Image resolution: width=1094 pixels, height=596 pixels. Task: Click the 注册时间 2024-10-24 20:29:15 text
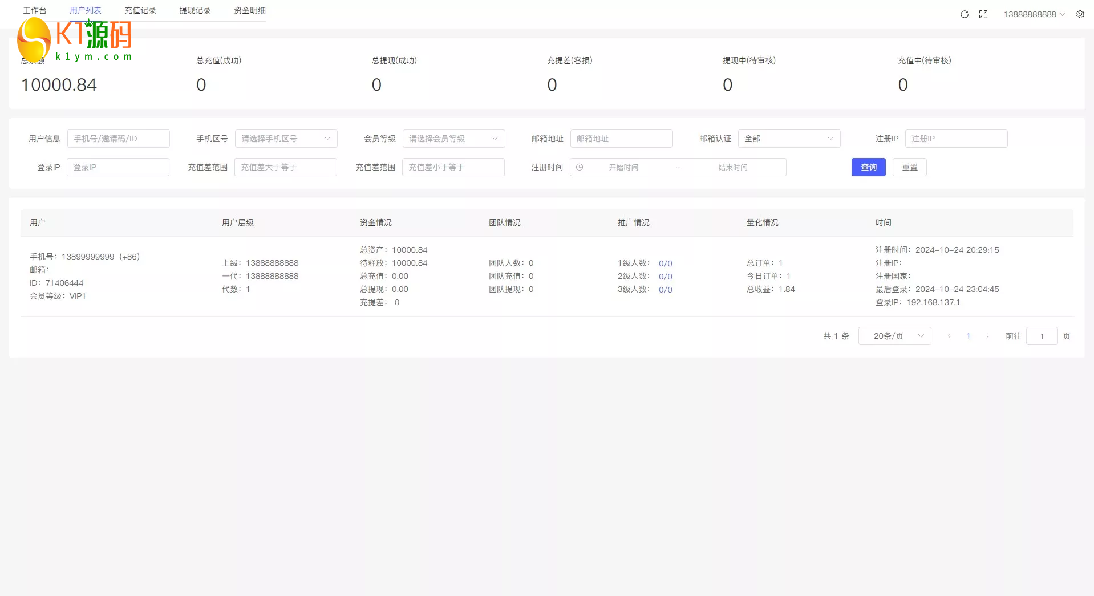coord(937,250)
